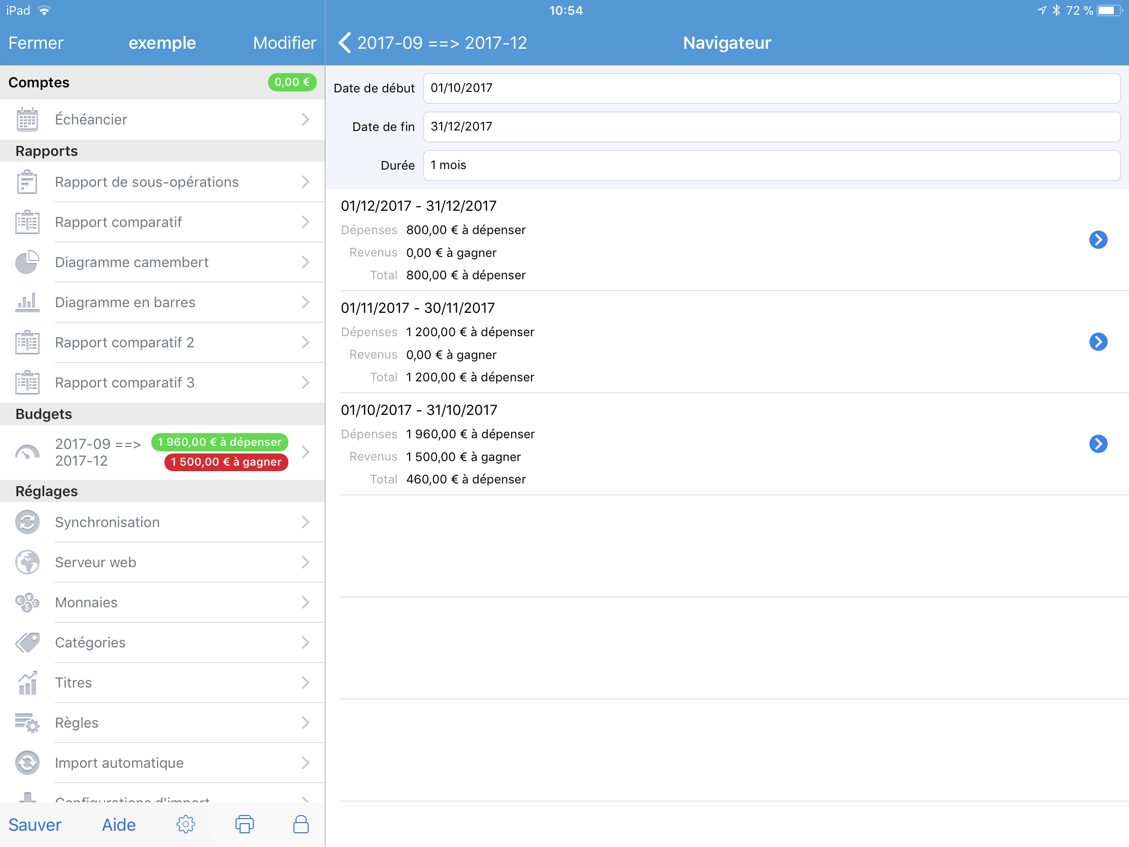Tap the Règles gear-list icon

coord(27,723)
